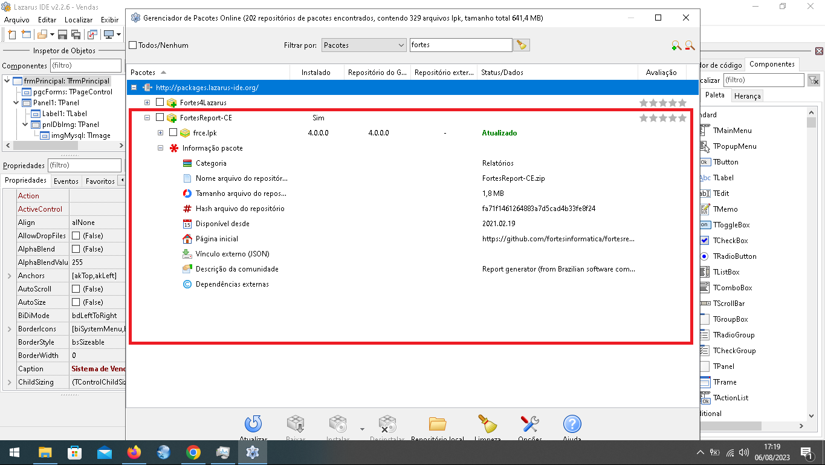
Task: Toggle the Todos/Nenhum checkbox
Action: tap(133, 45)
